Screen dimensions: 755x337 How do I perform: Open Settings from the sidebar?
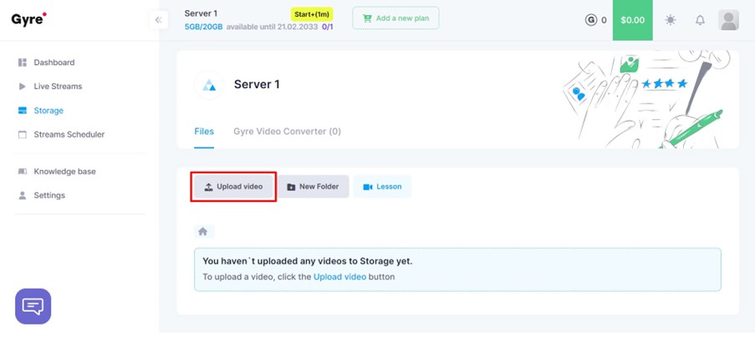coord(48,195)
